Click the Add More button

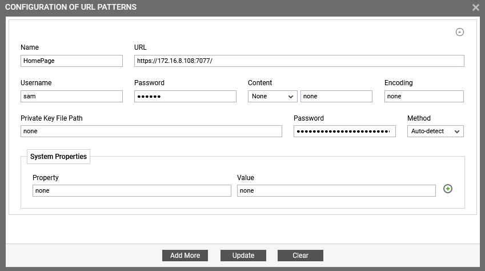pyautogui.click(x=185, y=256)
